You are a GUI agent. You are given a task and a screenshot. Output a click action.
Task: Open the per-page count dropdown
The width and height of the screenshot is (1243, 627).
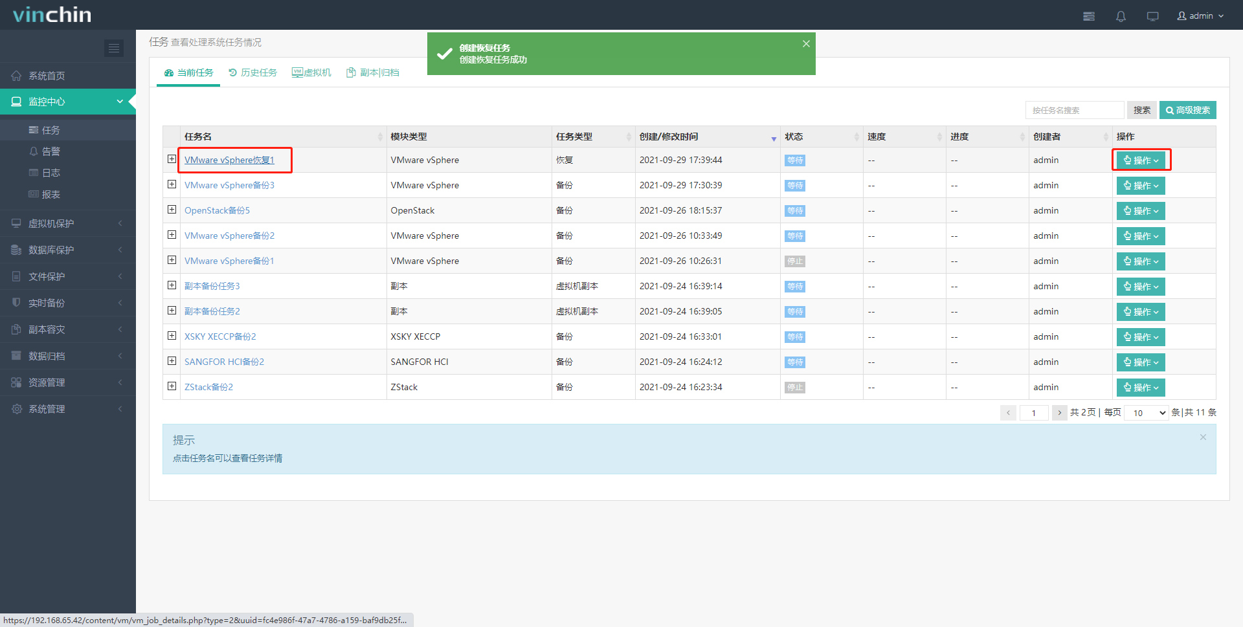click(1146, 412)
